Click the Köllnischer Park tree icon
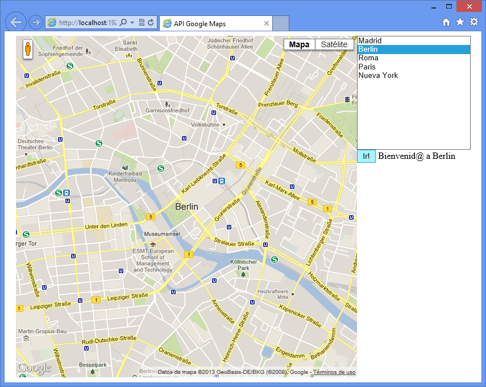This screenshot has width=486, height=387. point(243,274)
